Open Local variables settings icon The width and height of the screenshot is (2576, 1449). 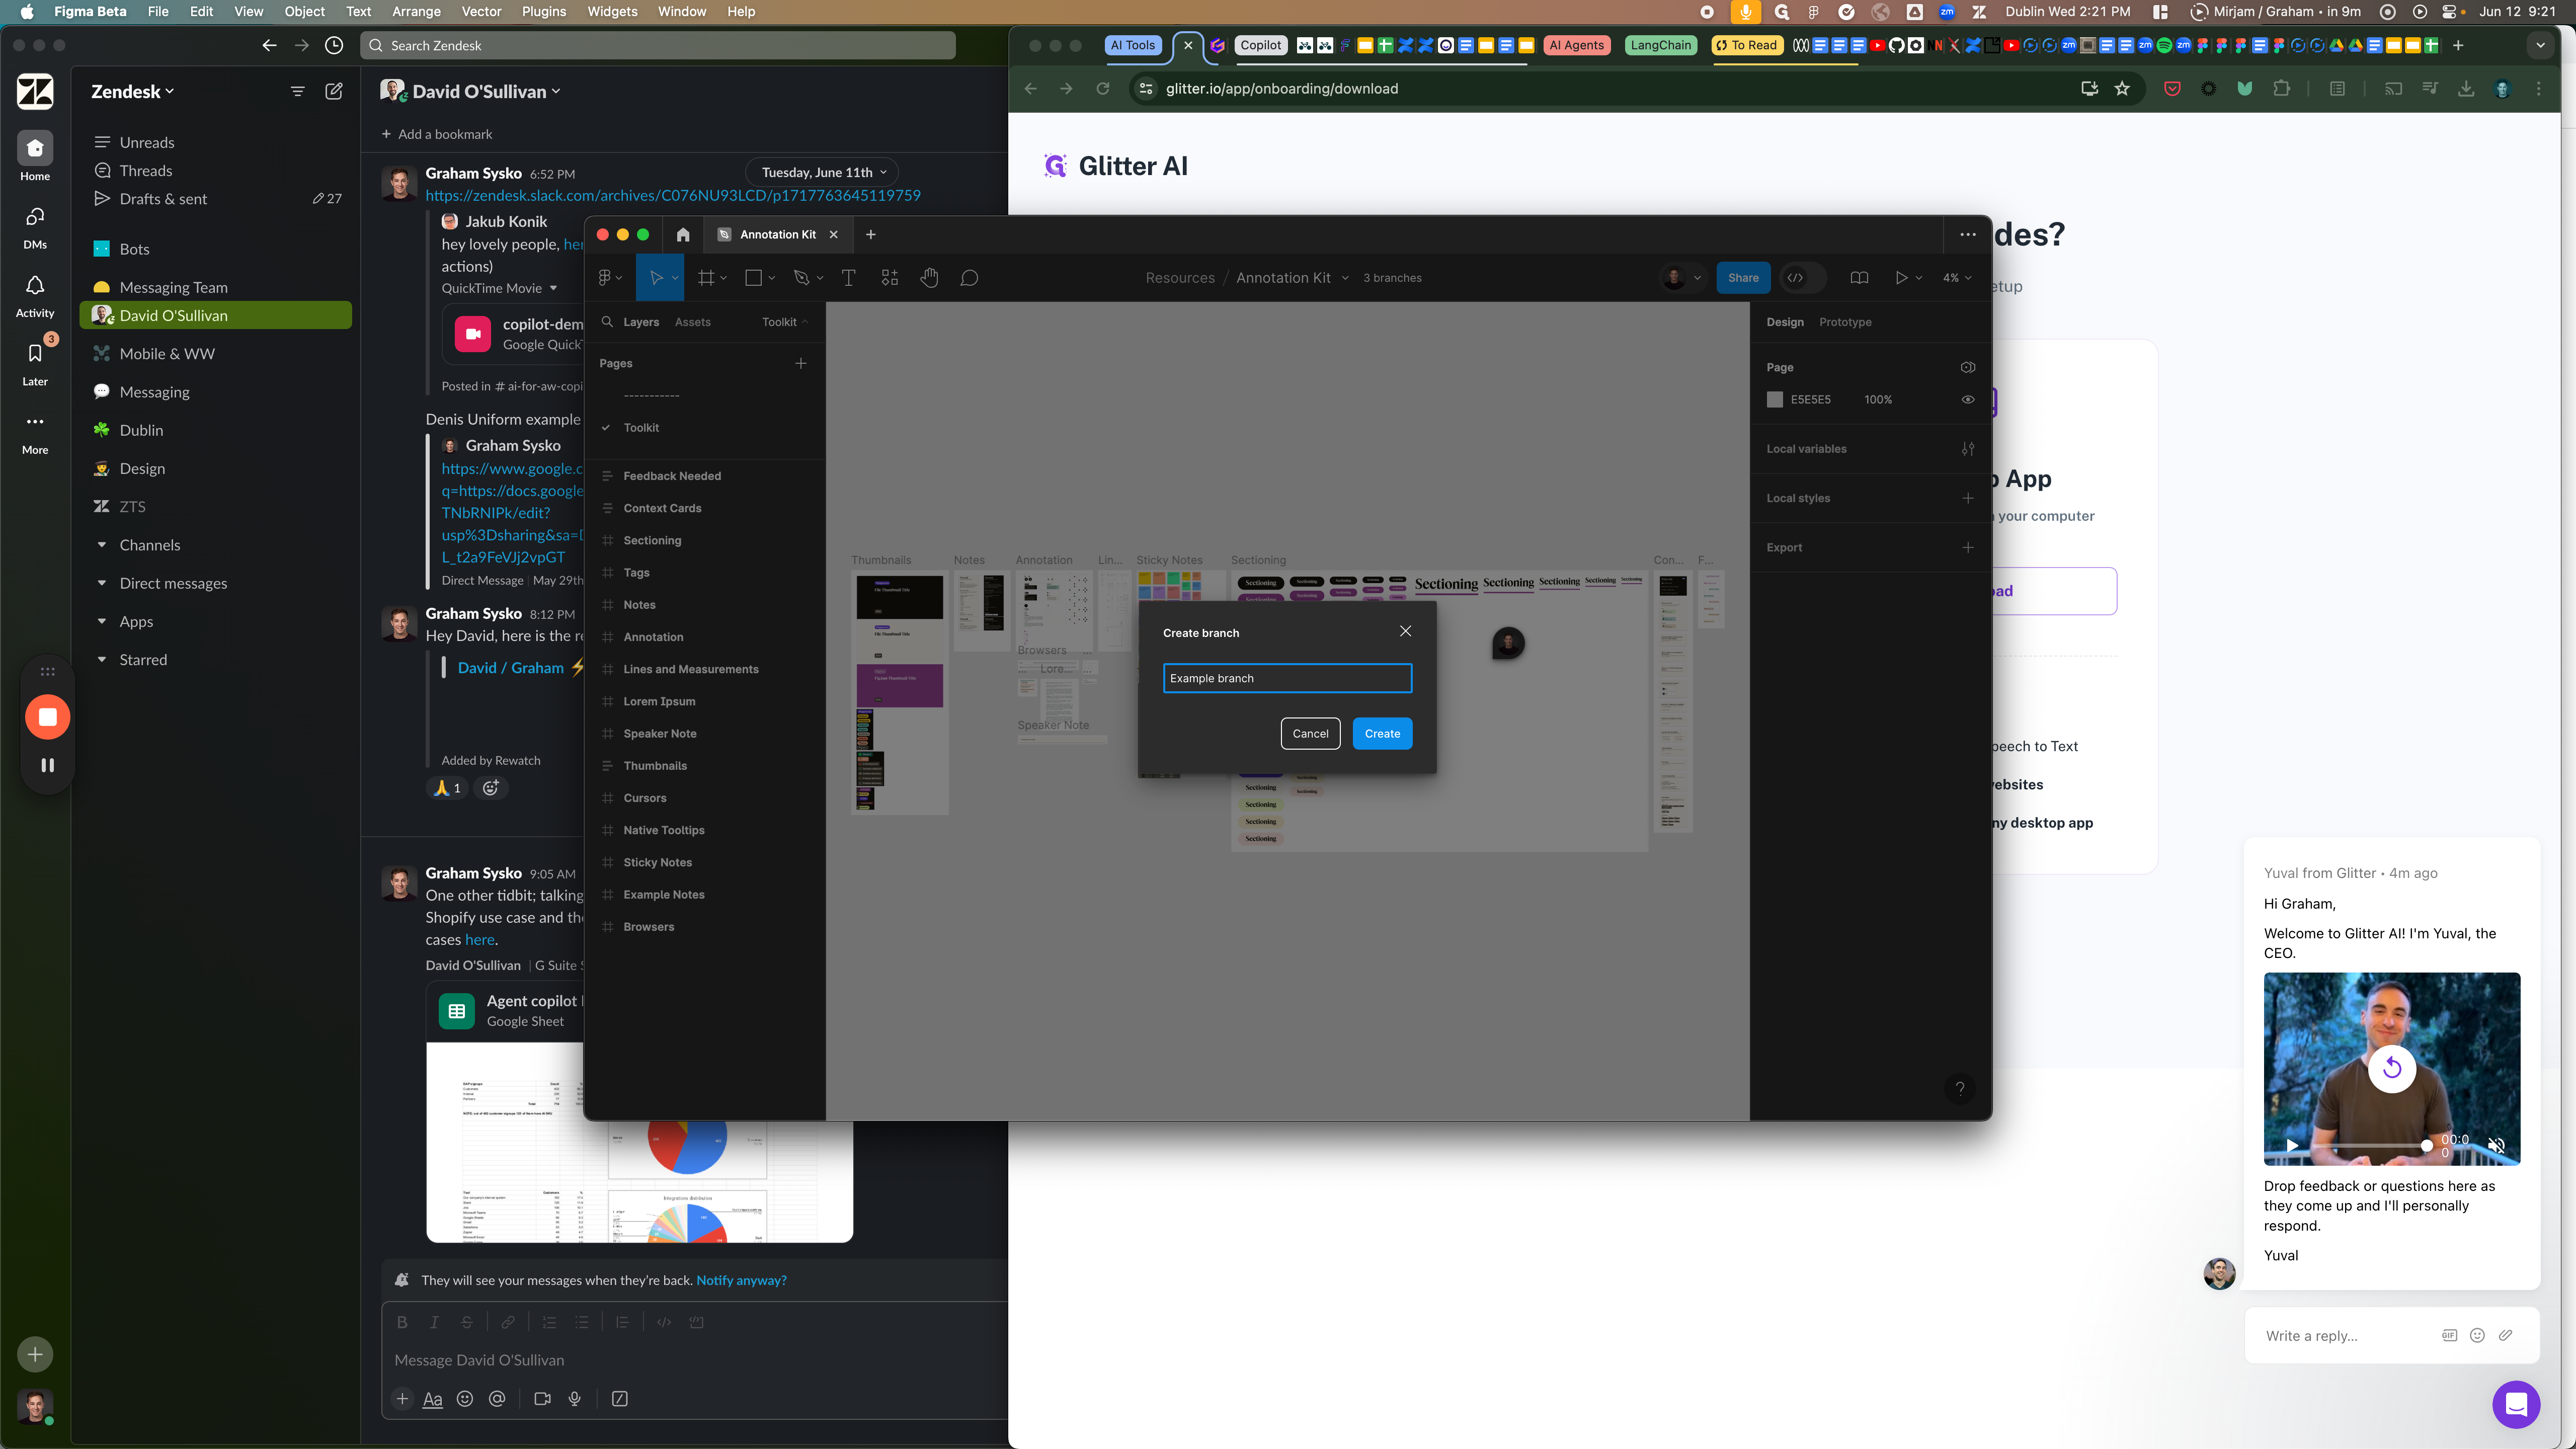[1967, 449]
